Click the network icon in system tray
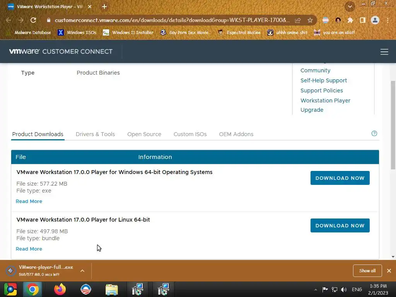The image size is (396, 297). (x=335, y=289)
